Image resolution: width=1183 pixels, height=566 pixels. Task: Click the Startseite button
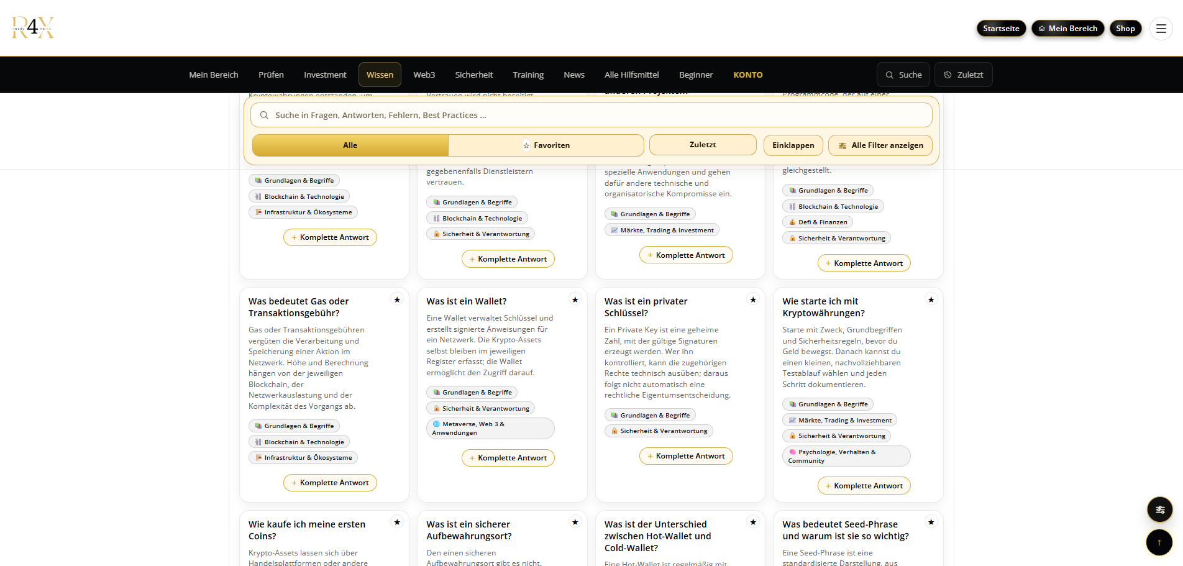[x=1001, y=29]
